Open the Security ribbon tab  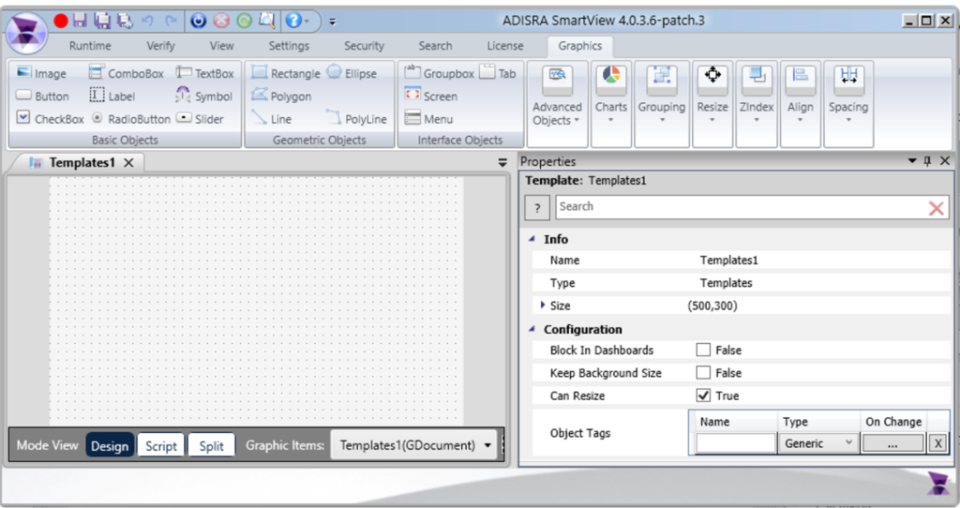click(364, 46)
